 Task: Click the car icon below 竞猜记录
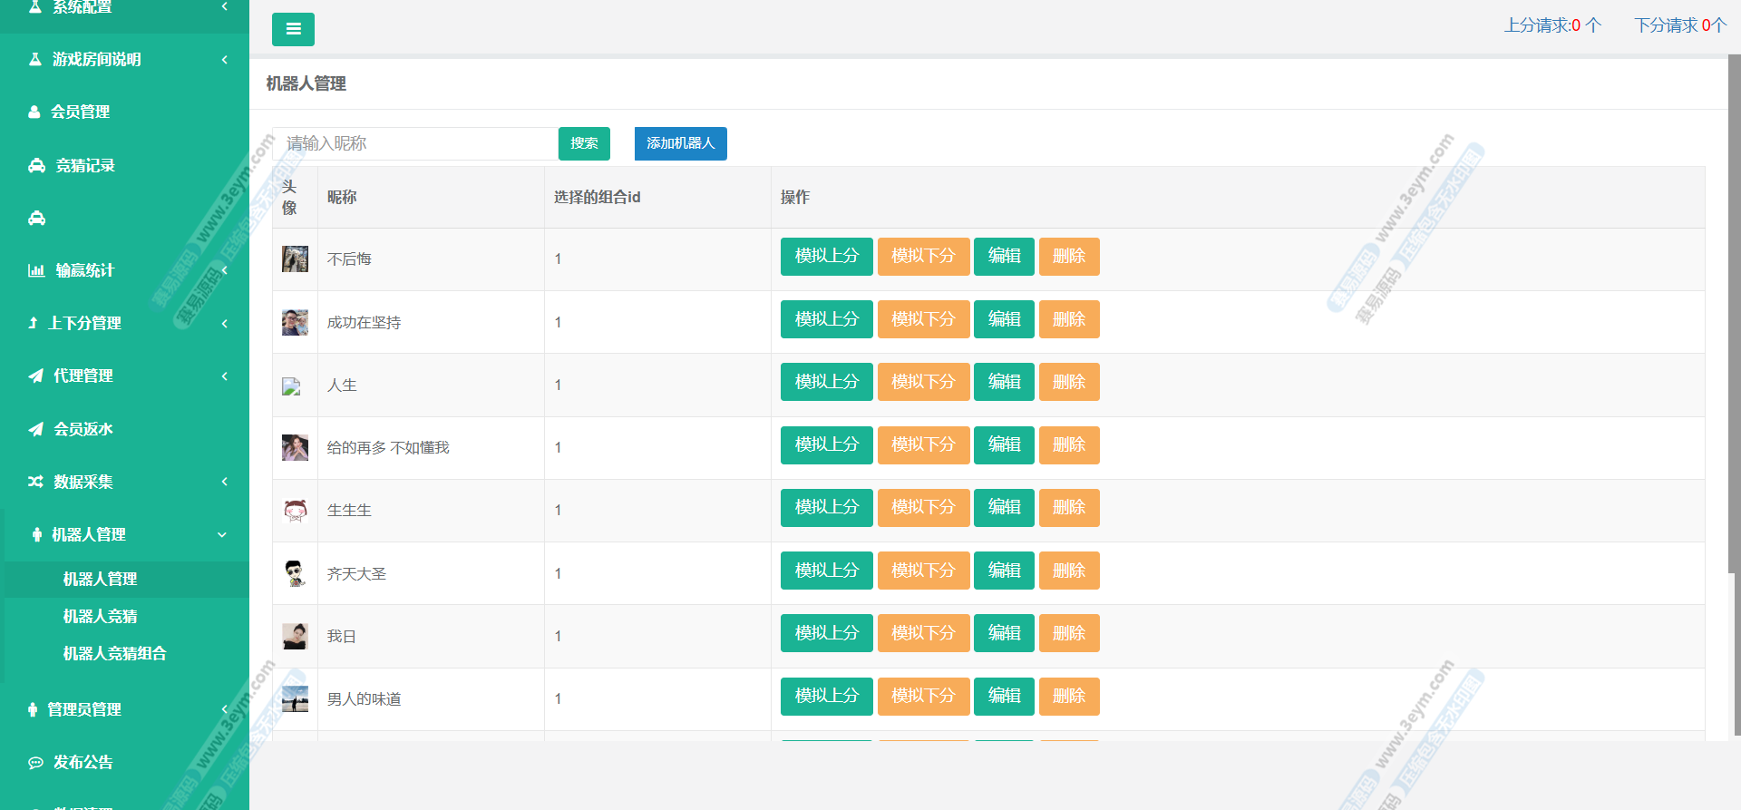(x=37, y=218)
